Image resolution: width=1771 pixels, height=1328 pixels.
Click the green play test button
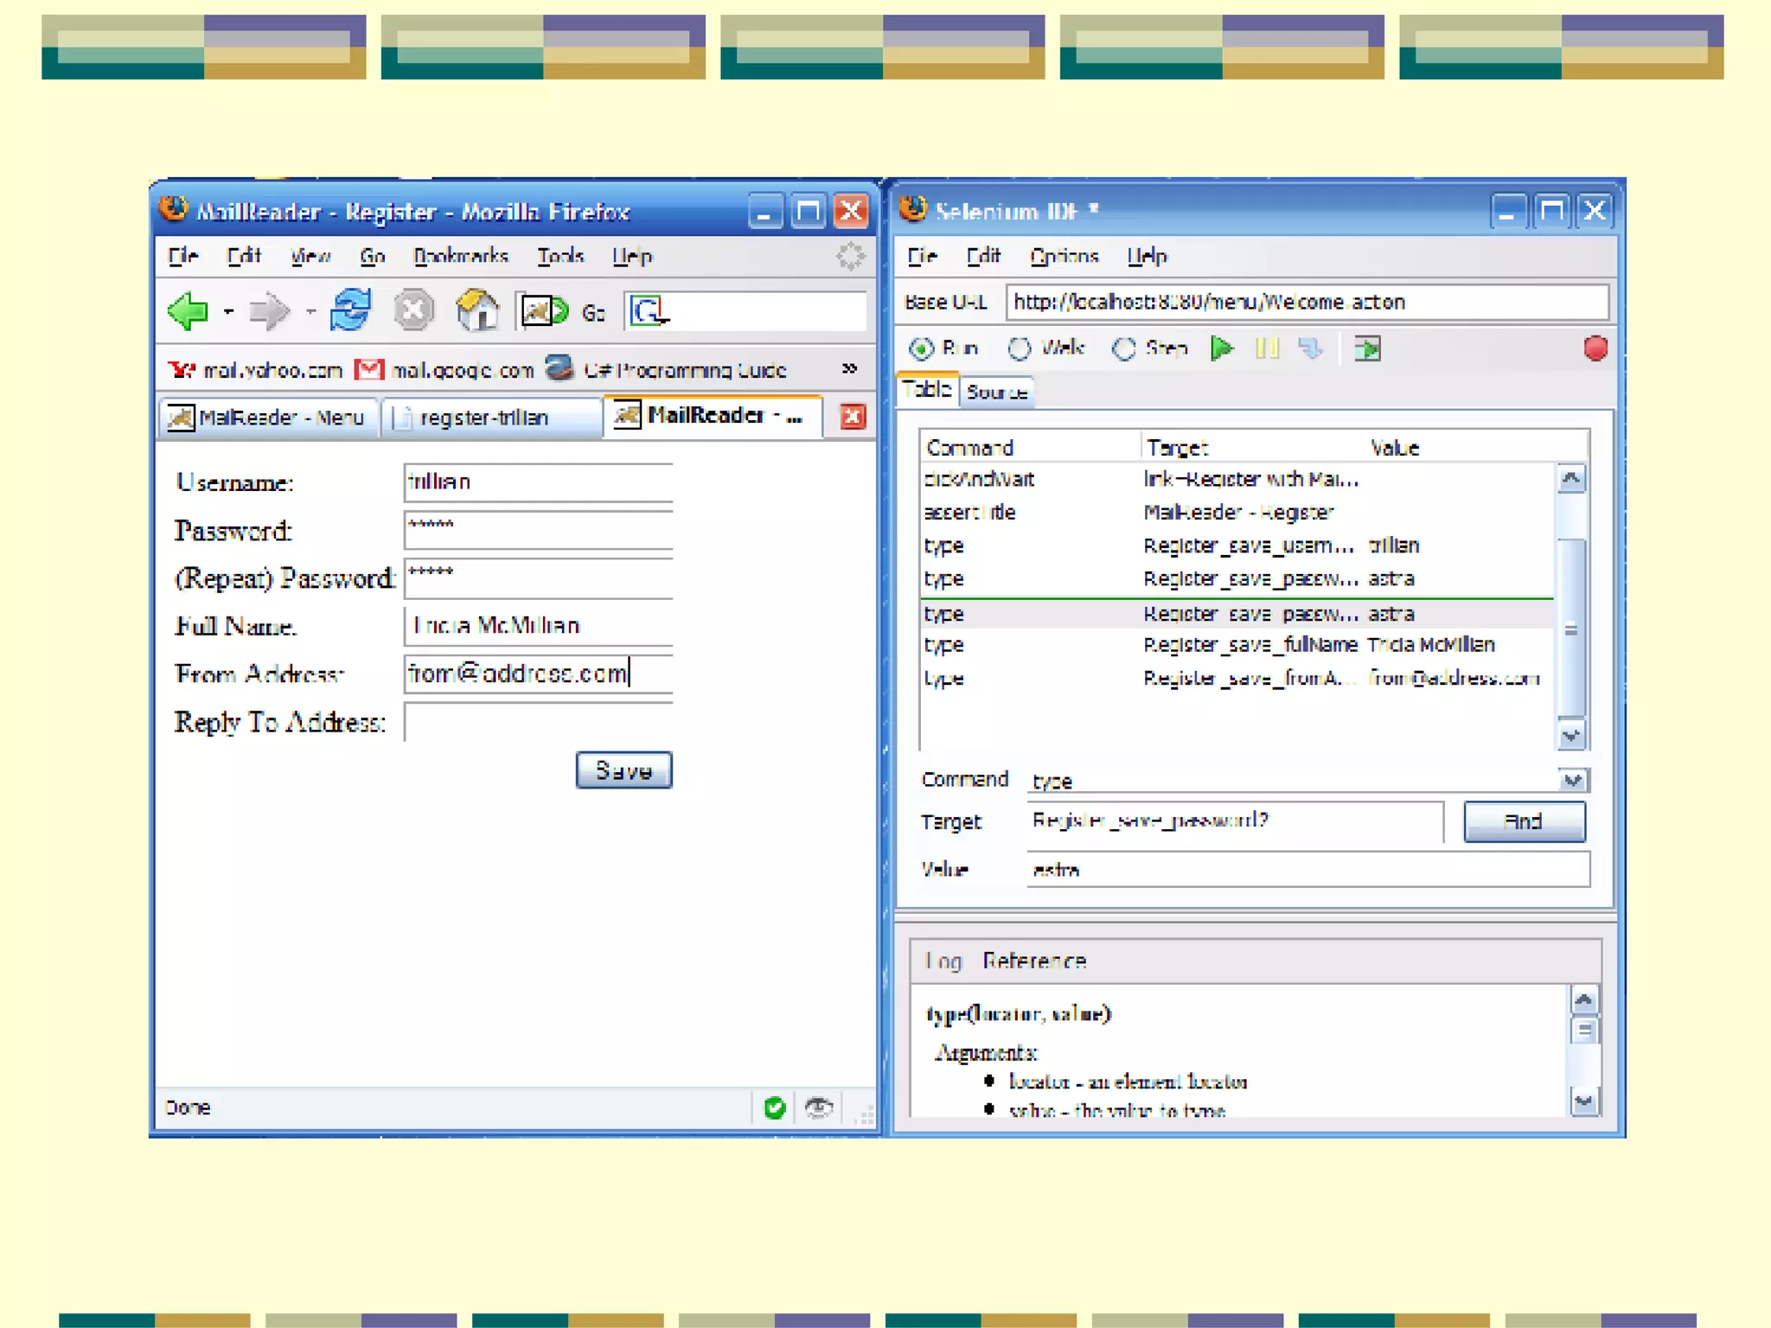[1221, 348]
